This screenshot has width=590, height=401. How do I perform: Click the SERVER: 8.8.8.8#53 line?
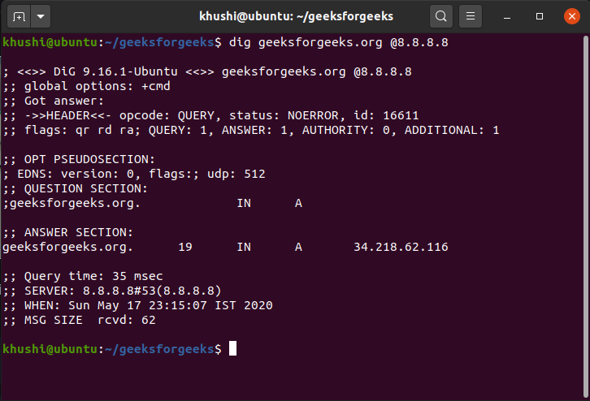(x=112, y=291)
